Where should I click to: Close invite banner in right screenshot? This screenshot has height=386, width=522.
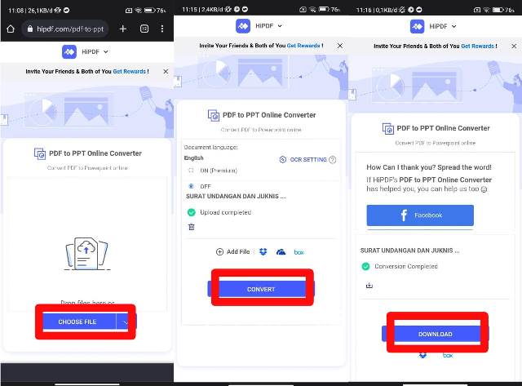(514, 46)
